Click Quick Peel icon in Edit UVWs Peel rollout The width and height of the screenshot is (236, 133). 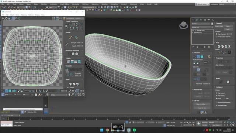coord(70,84)
